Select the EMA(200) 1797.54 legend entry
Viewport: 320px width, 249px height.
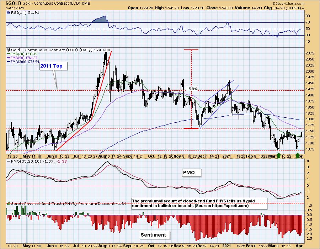pos(23,62)
